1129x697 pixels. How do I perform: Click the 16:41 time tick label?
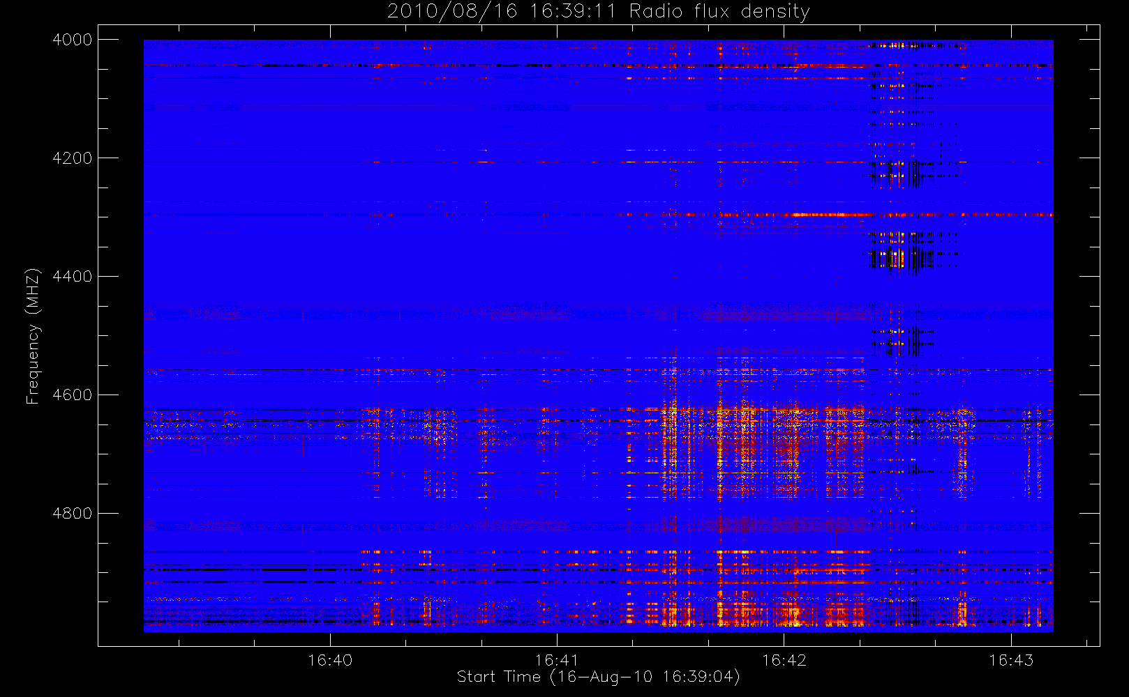coord(557,659)
